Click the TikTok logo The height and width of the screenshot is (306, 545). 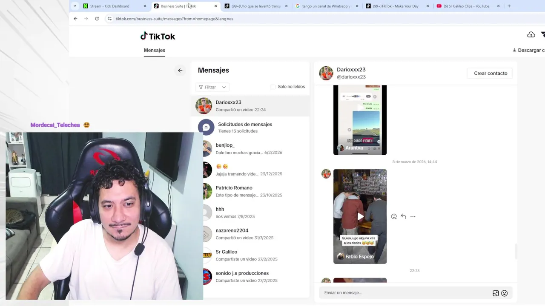coord(158,36)
